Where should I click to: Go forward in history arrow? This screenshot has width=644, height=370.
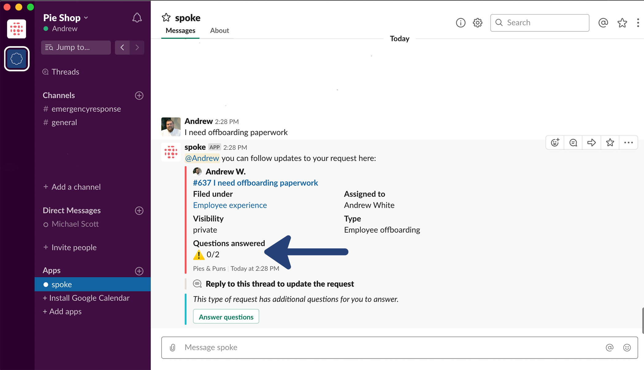coord(137,47)
